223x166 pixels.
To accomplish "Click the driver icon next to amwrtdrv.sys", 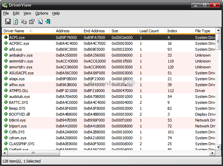I will 6,67.
